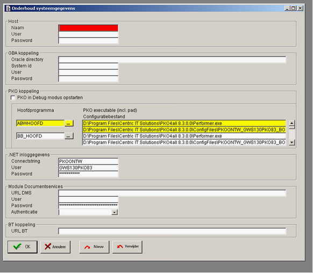
Task: Focus the GBA koppeling Password field
Action: tap(88, 79)
